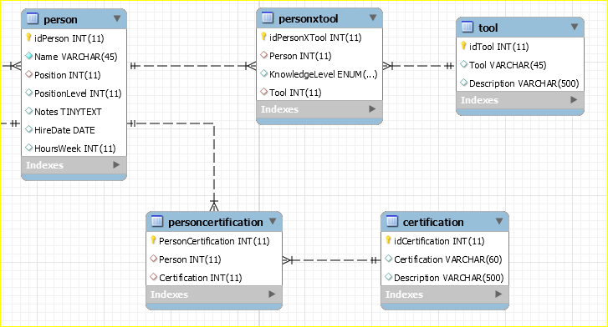
Task: Click the PersonCertification primary key icon
Action: [153, 240]
